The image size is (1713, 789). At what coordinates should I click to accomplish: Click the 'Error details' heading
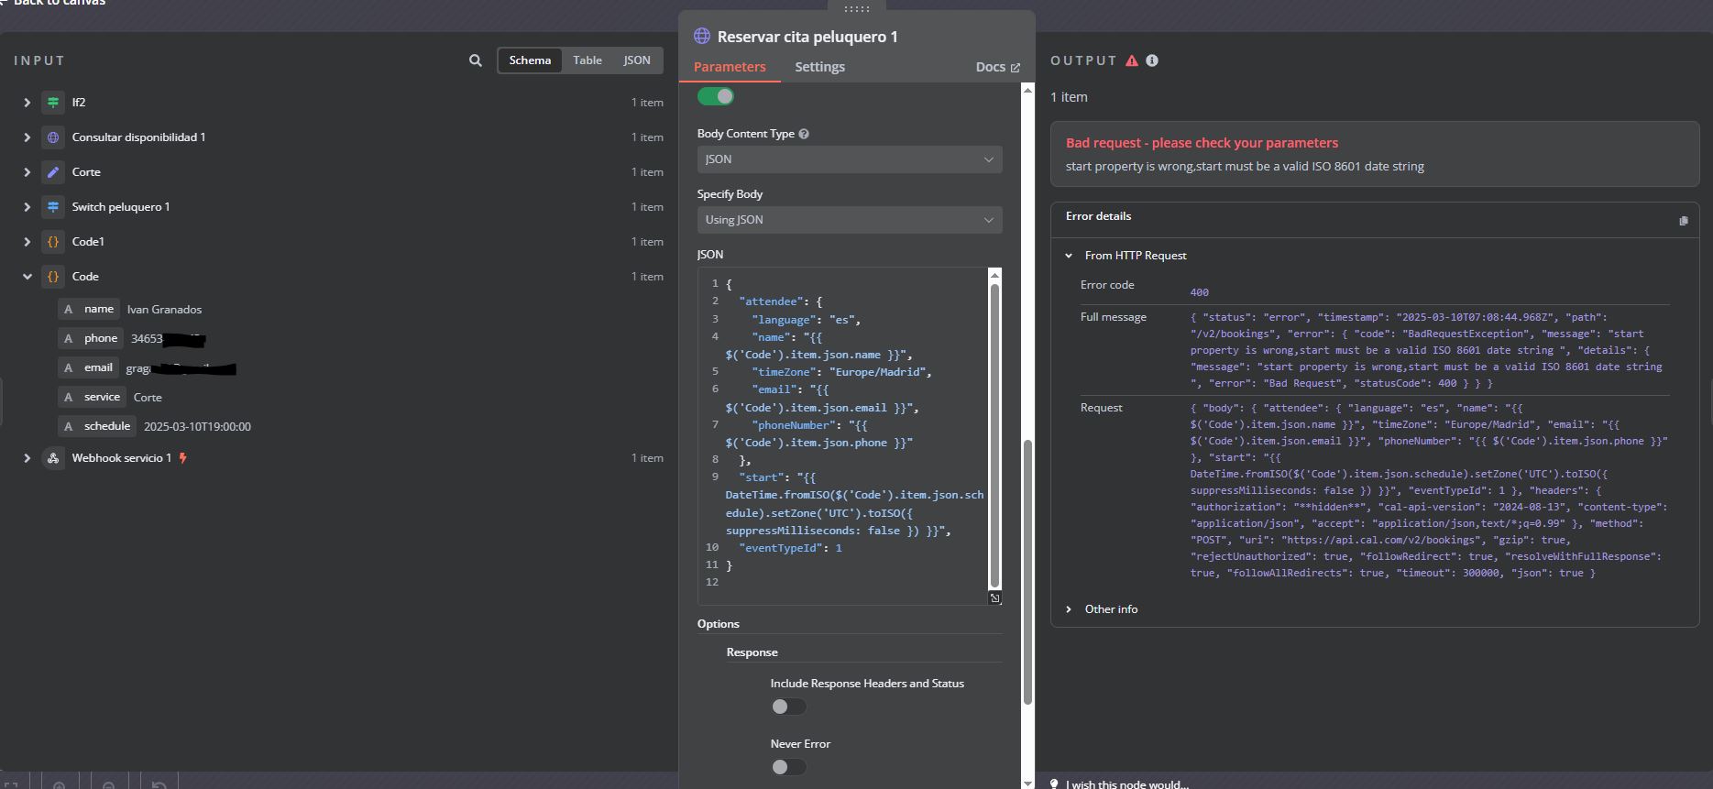[x=1098, y=216]
